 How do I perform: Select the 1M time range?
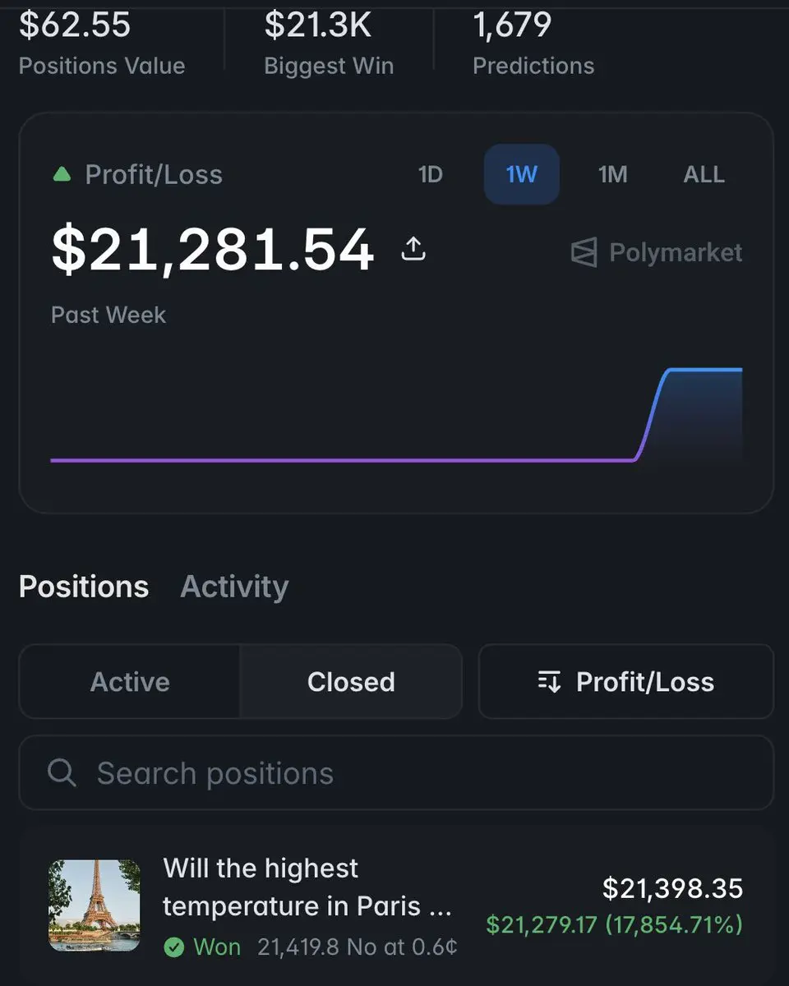tap(612, 174)
